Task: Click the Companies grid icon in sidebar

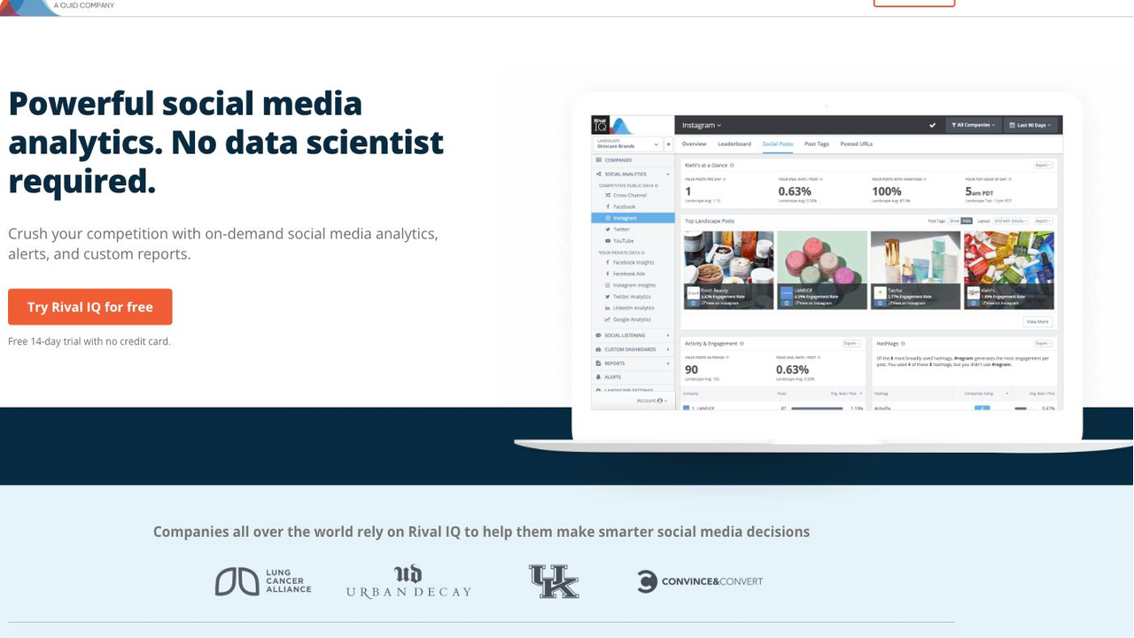Action: point(599,159)
